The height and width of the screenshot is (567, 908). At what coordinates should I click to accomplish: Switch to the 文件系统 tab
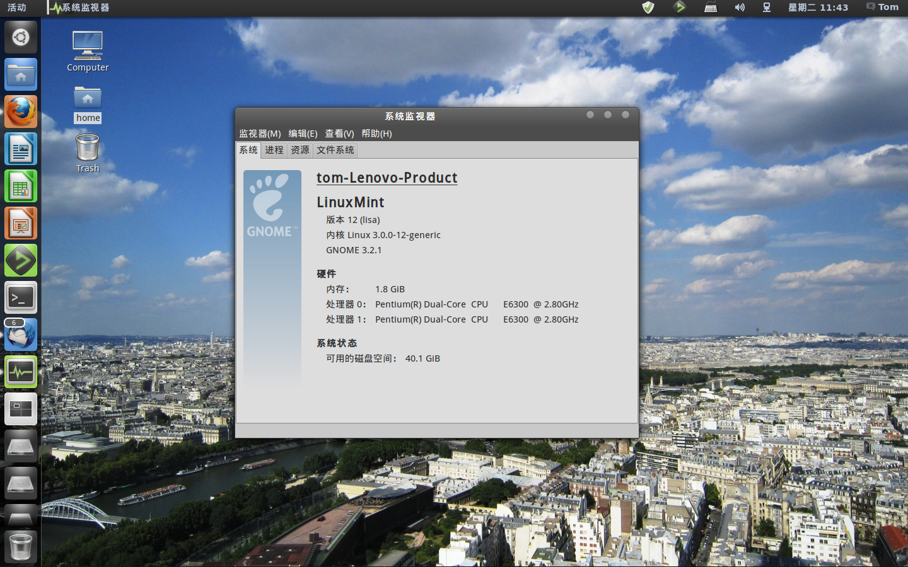[x=335, y=150]
